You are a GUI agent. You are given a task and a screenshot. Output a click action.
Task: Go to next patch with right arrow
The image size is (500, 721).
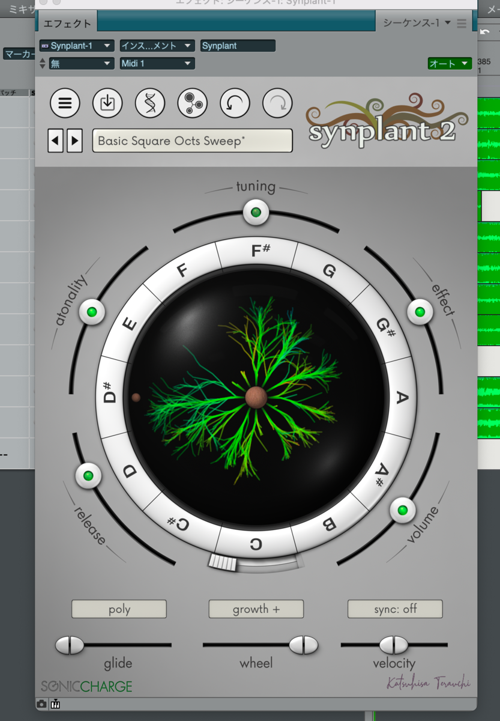pos(74,141)
